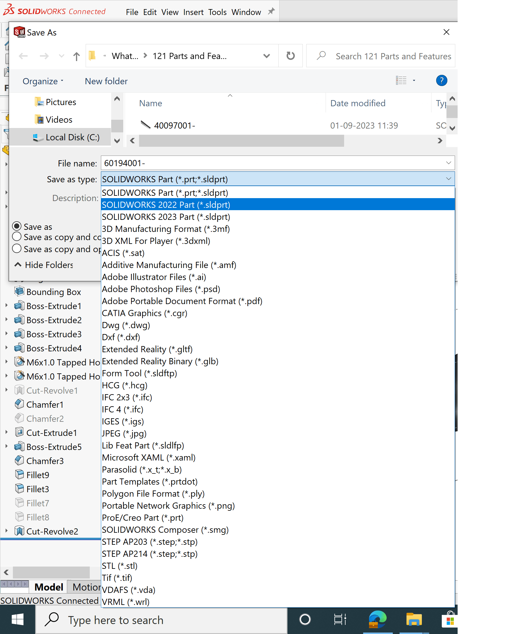Open the View menu
511x634 pixels.
(x=170, y=12)
